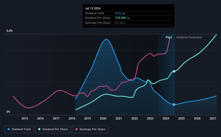
Task: Click the 2020 label on the x-axis
Action: click(103, 118)
